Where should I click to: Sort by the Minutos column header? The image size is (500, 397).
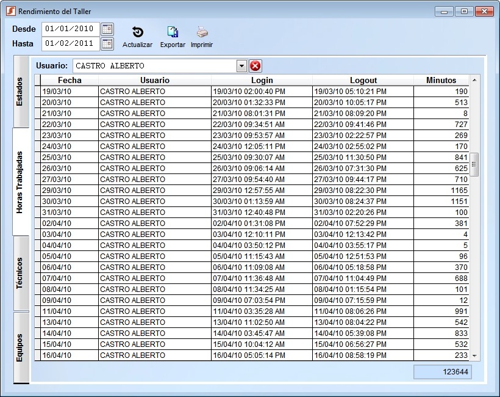click(x=441, y=80)
